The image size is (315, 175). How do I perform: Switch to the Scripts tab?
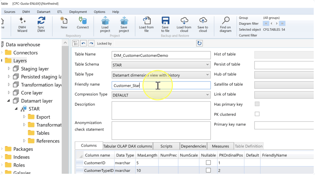[x=166, y=146]
